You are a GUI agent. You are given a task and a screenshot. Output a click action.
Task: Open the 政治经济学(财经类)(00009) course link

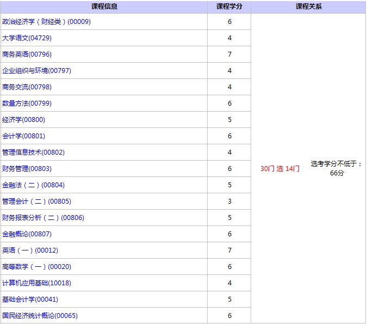47,22
